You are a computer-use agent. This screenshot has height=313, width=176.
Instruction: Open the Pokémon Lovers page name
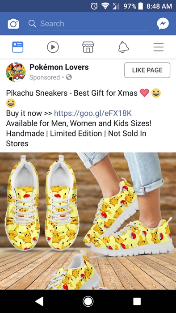[x=59, y=67]
